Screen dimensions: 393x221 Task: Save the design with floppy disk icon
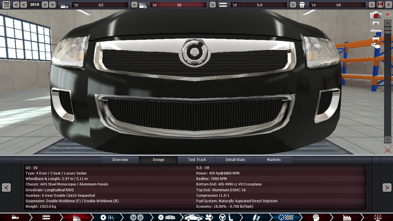coord(380,5)
